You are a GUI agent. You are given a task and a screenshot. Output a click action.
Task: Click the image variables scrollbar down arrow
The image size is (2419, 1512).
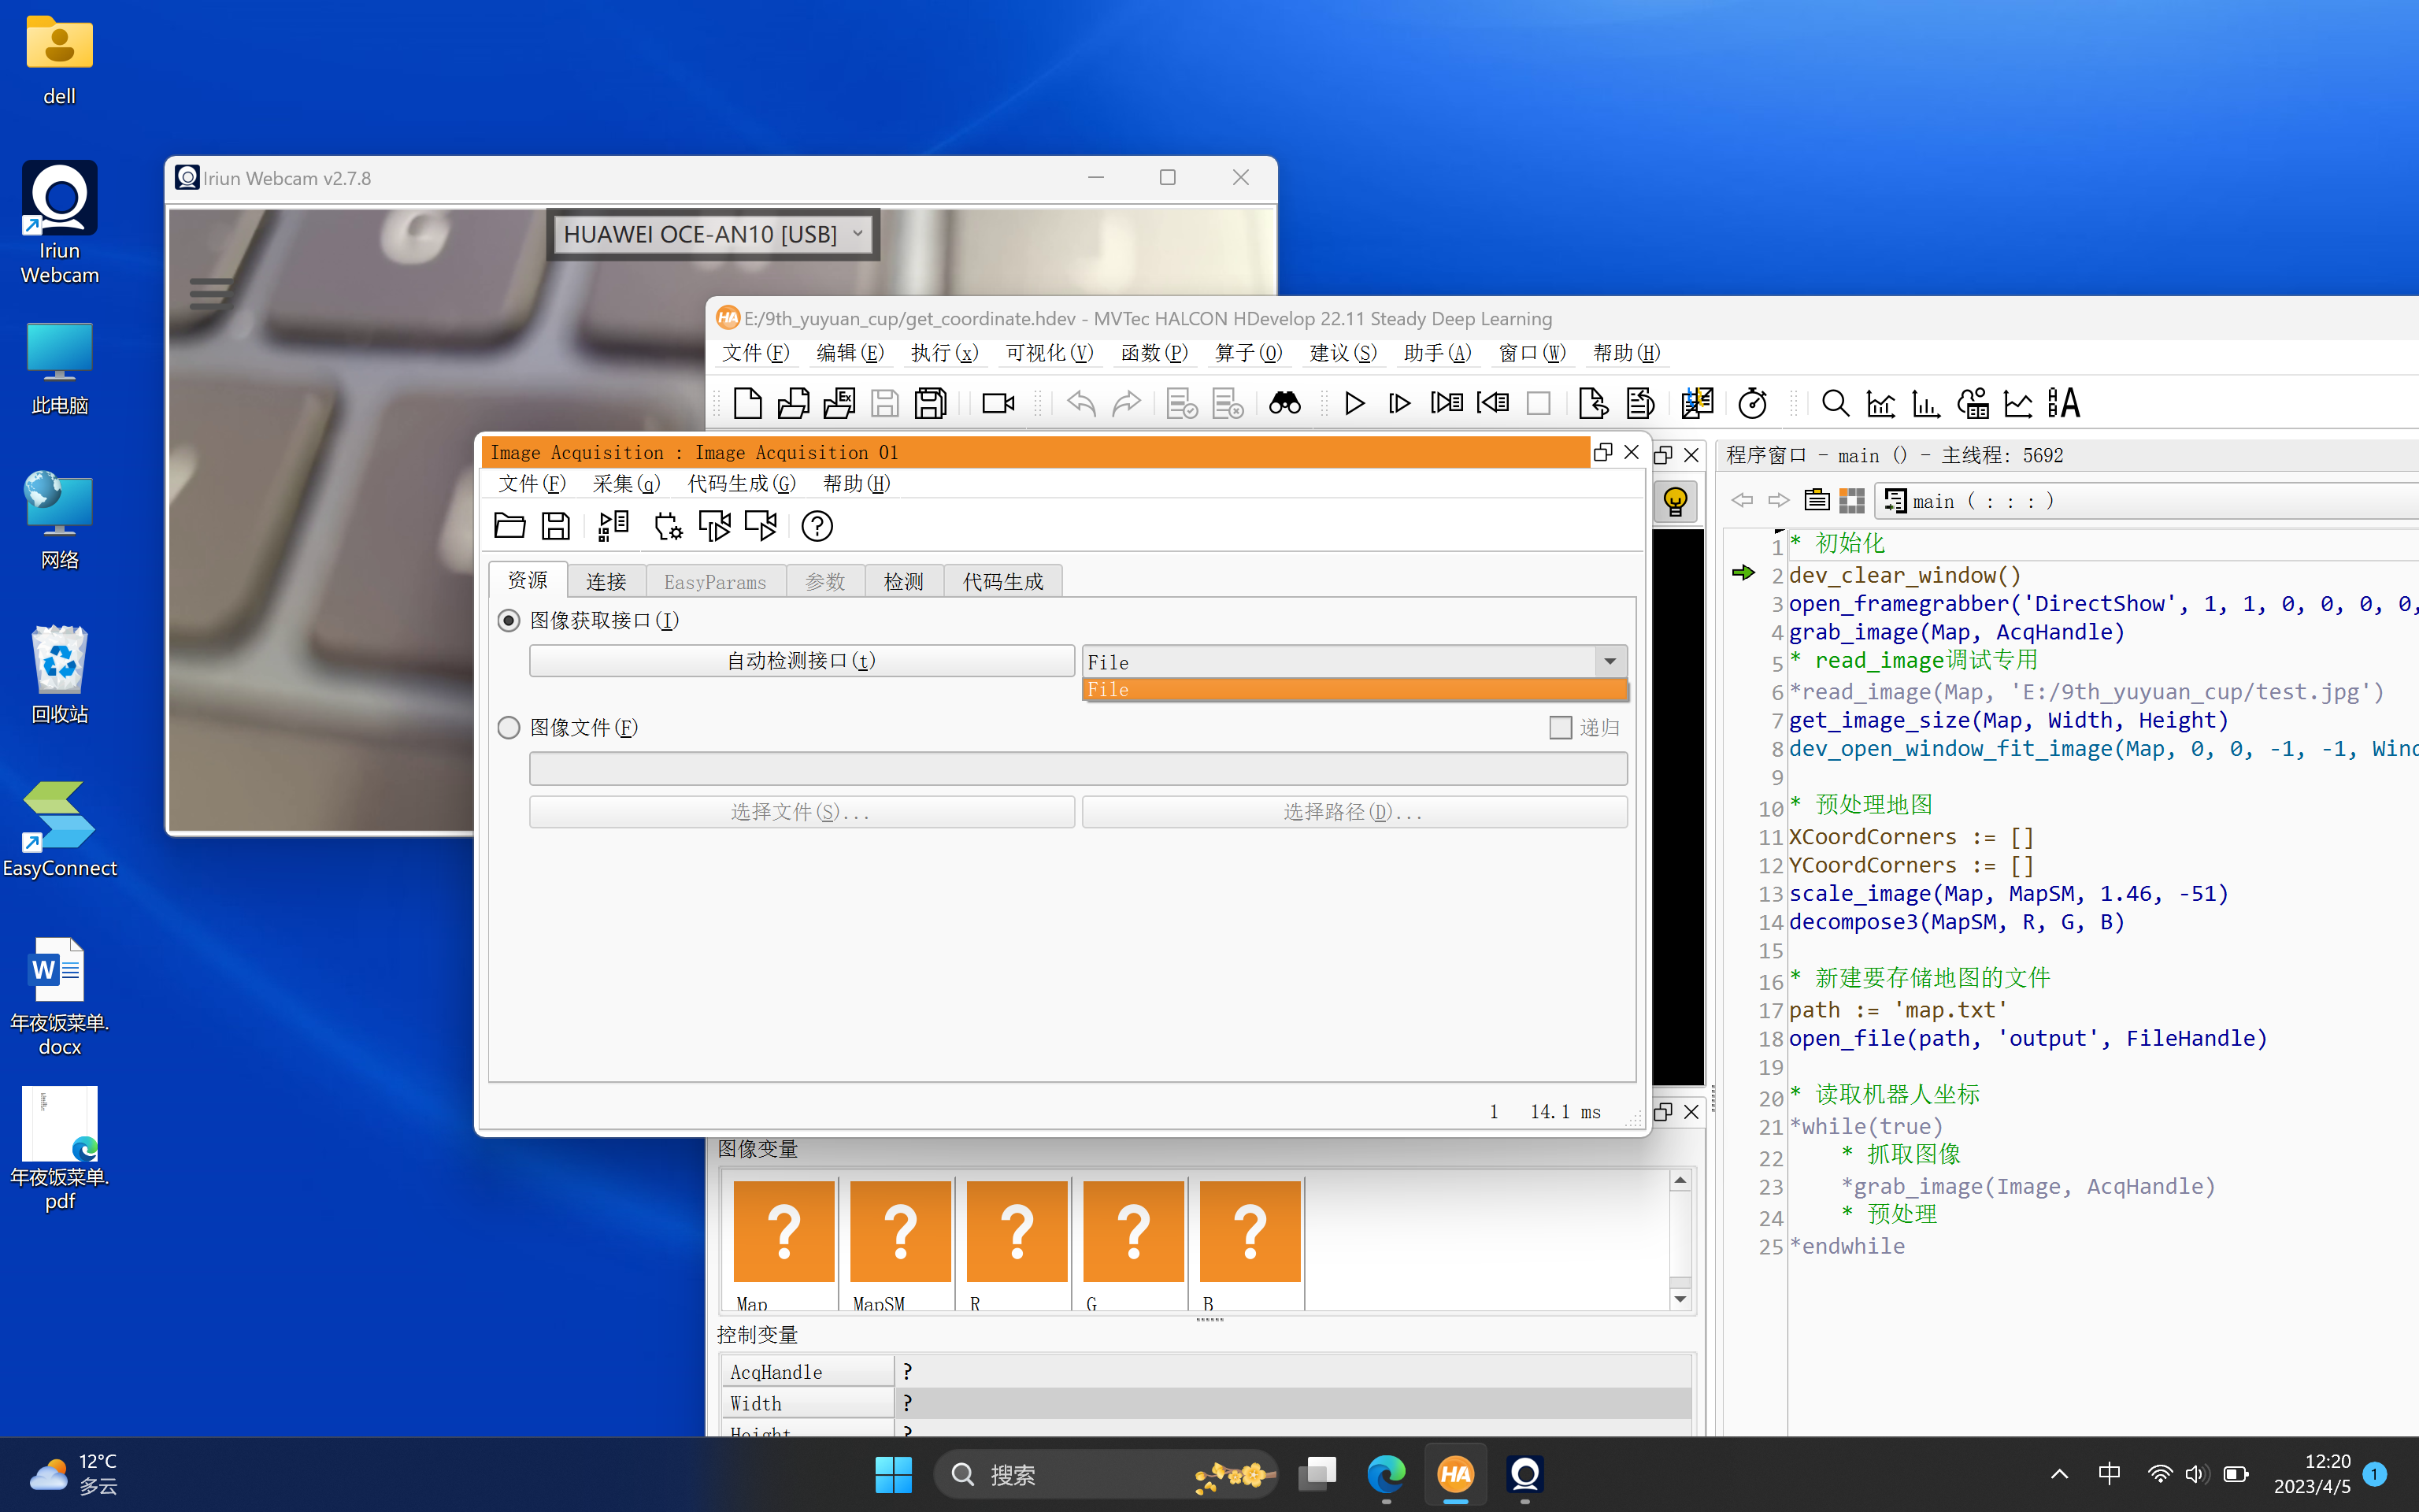[x=1680, y=1299]
